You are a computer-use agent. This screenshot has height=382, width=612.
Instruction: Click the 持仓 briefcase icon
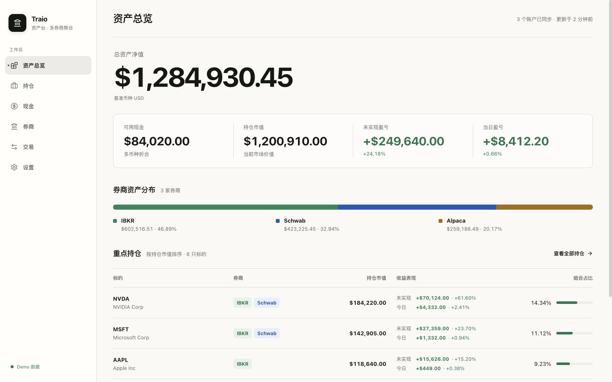tap(14, 86)
